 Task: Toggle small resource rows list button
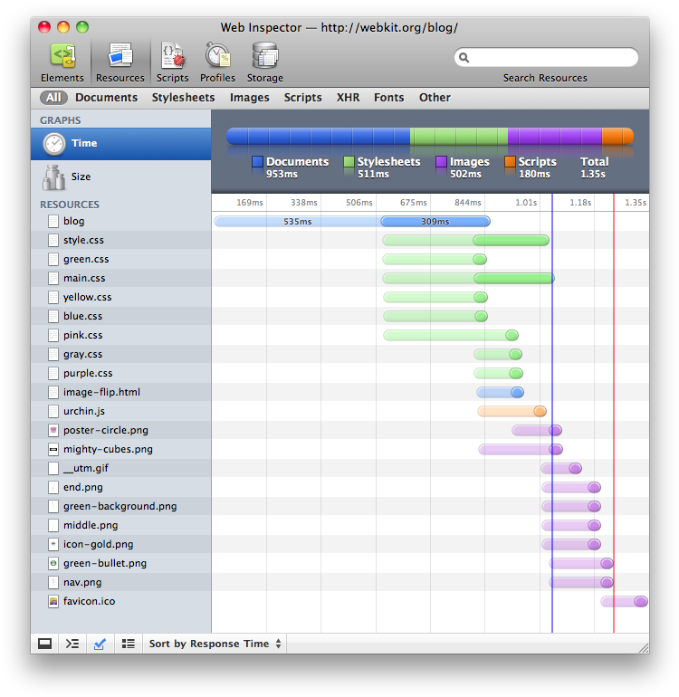pos(129,644)
